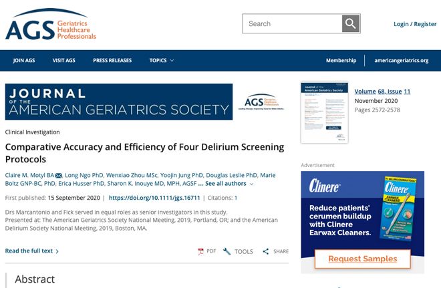Click the article title Comparative Accuracy and Efficiency

[x=144, y=153]
